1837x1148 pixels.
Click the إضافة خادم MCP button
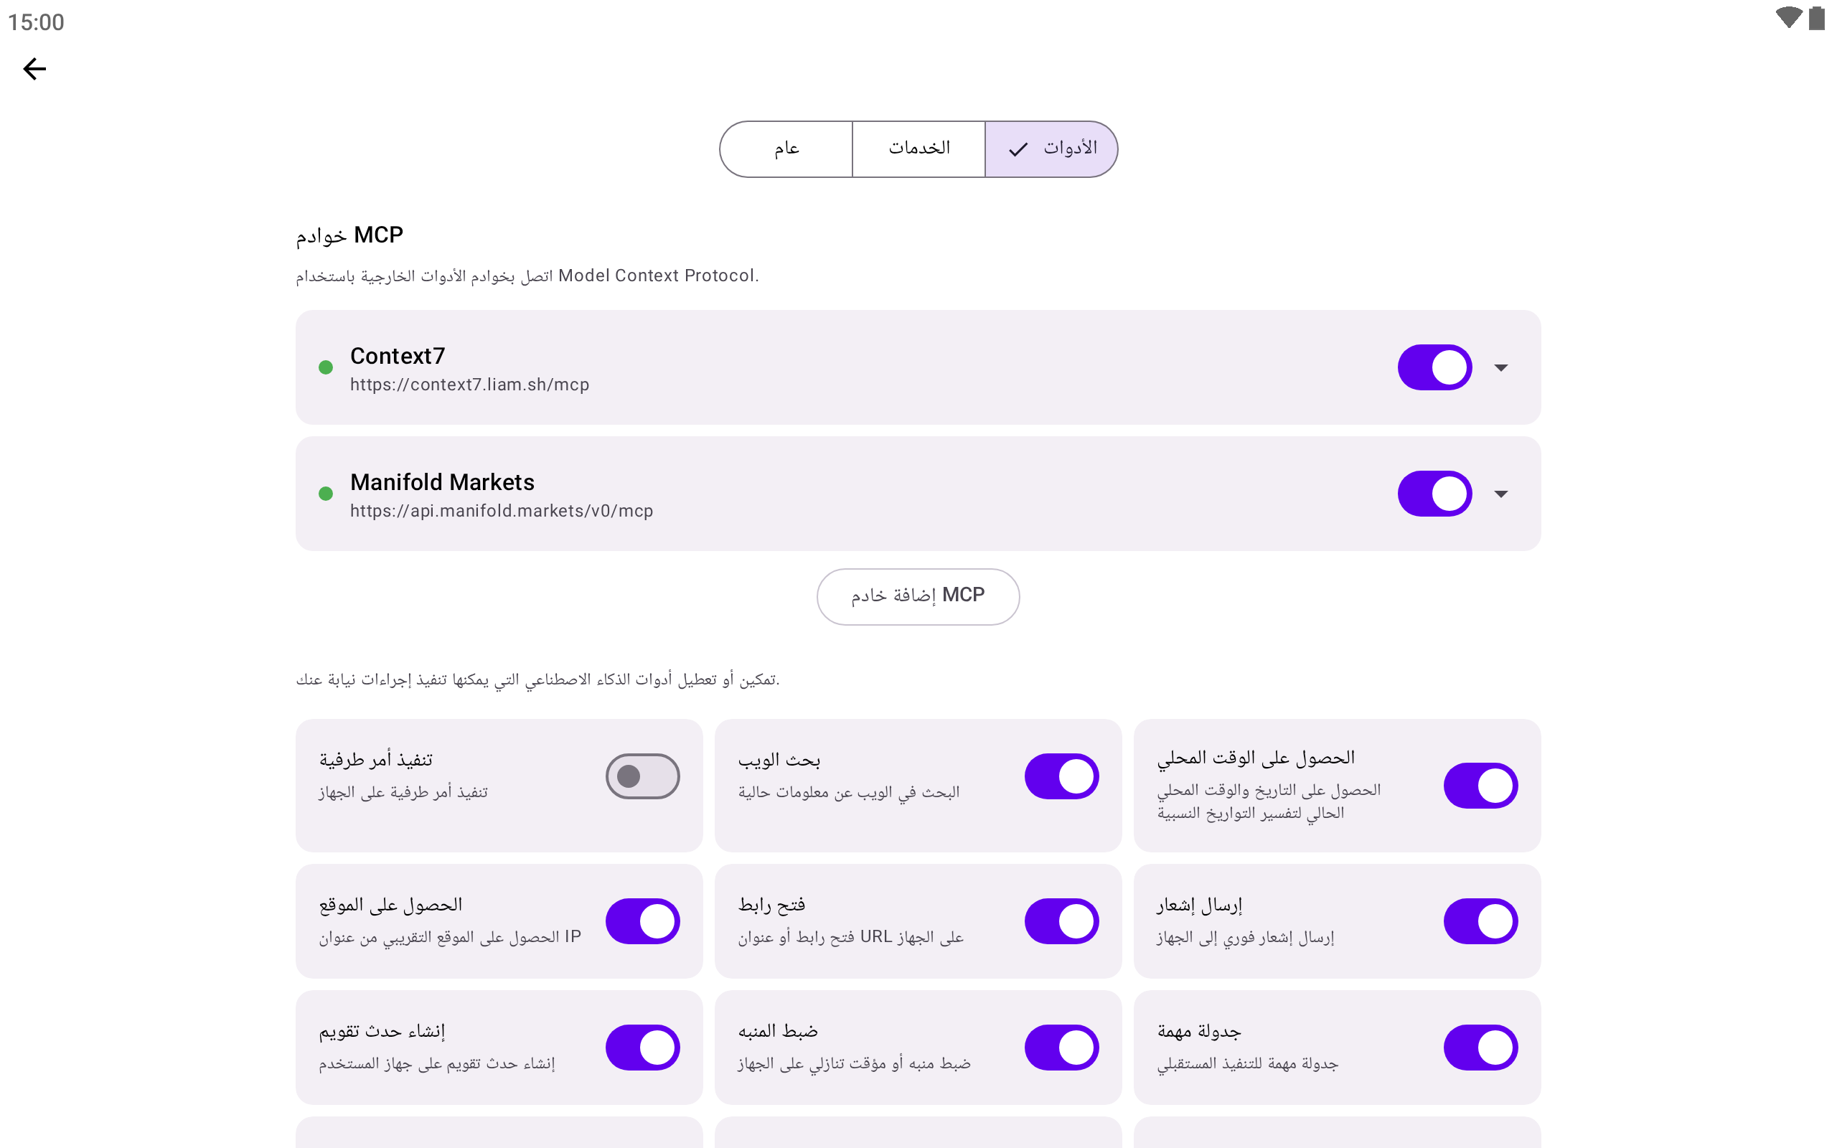[918, 596]
